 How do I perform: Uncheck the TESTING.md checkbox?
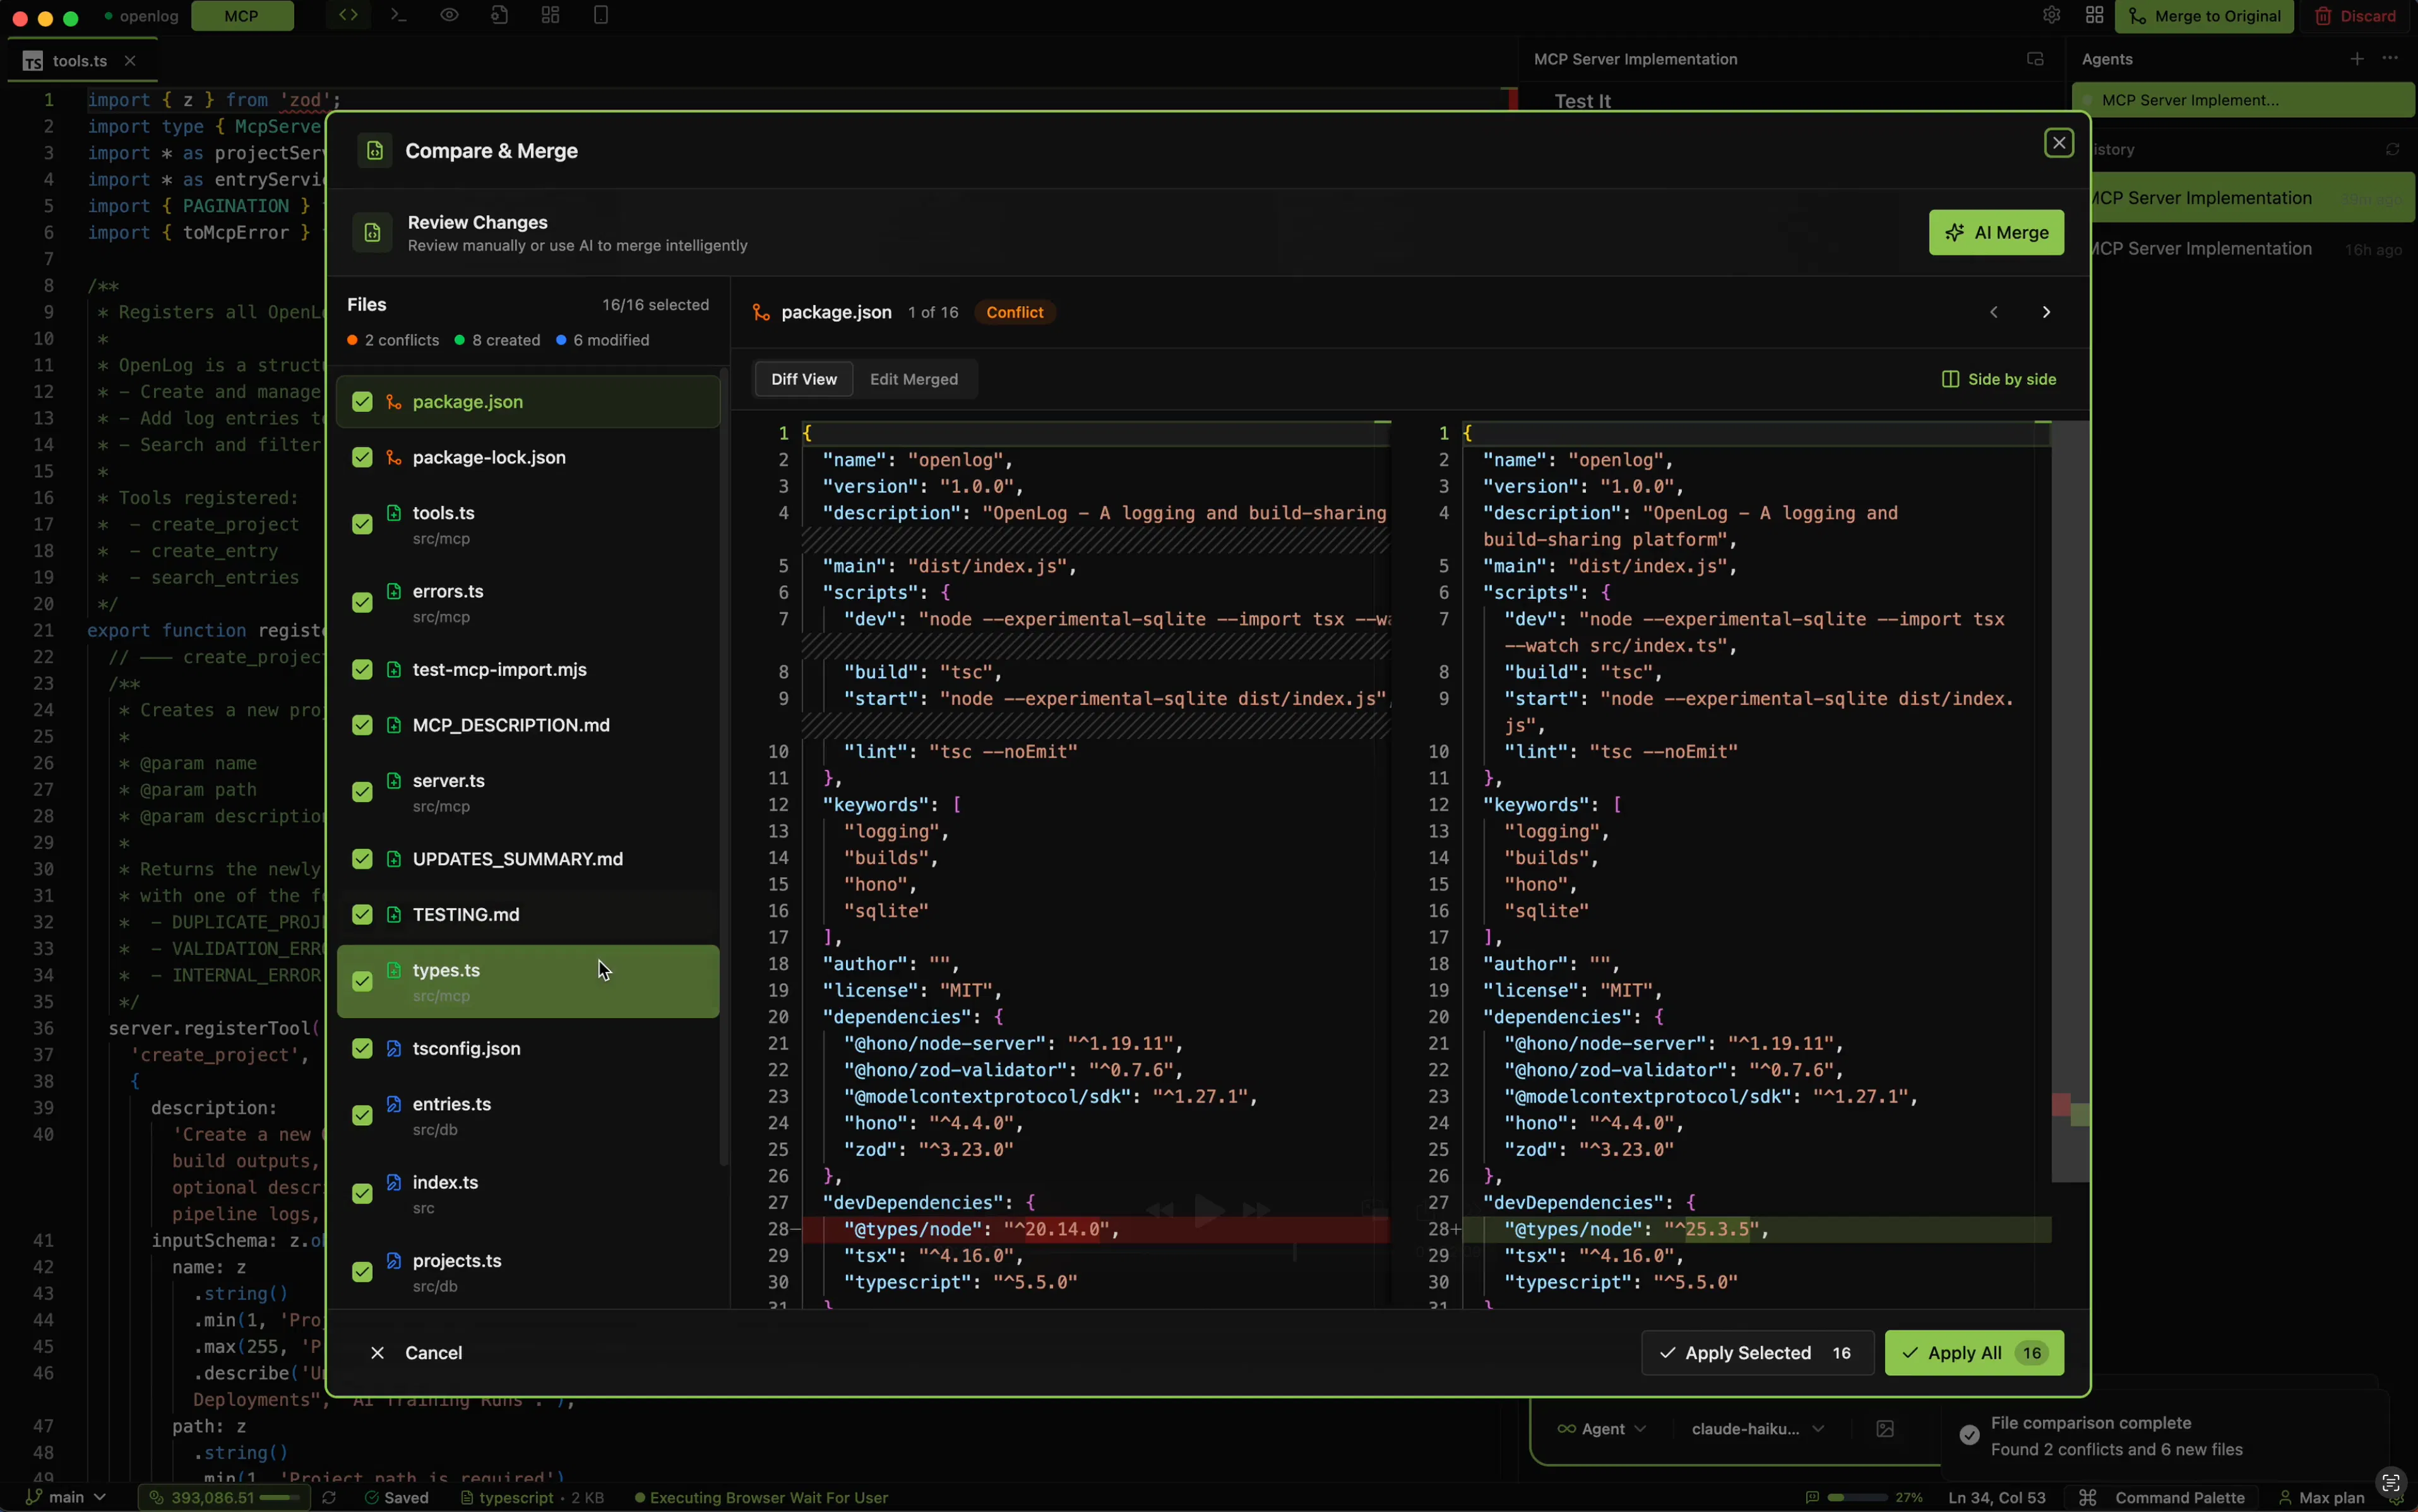(x=362, y=915)
